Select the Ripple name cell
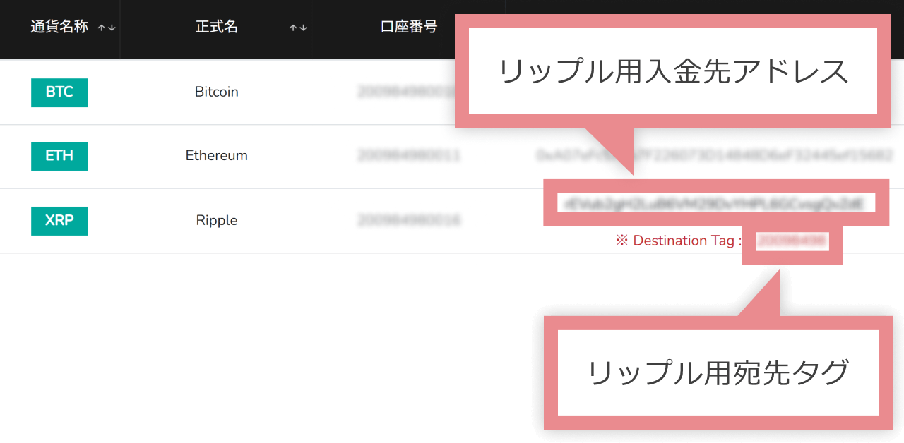The width and height of the screenshot is (904, 443). (x=217, y=221)
